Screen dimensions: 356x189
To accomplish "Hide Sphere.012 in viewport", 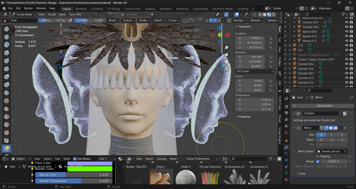I will click(347, 36).
